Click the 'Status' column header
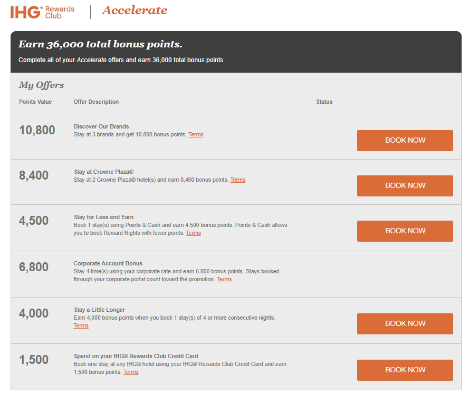This screenshot has height=396, width=469. coord(324,102)
